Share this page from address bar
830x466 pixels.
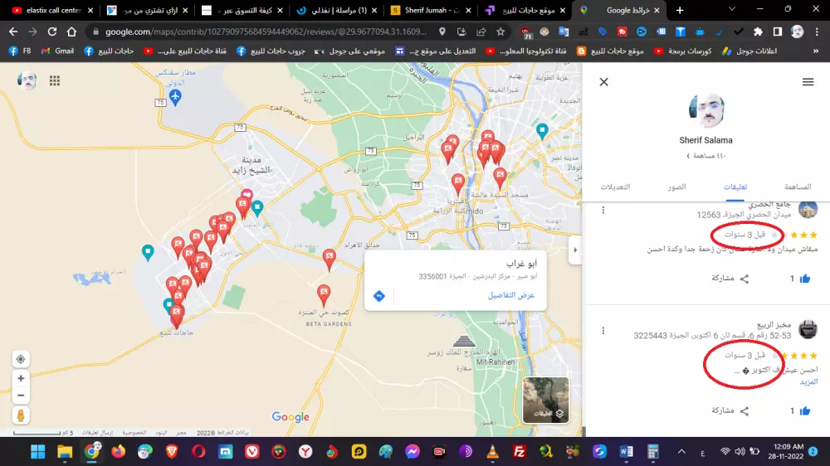tap(481, 32)
